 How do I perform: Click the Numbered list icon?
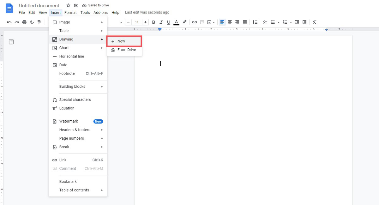tap(285, 22)
